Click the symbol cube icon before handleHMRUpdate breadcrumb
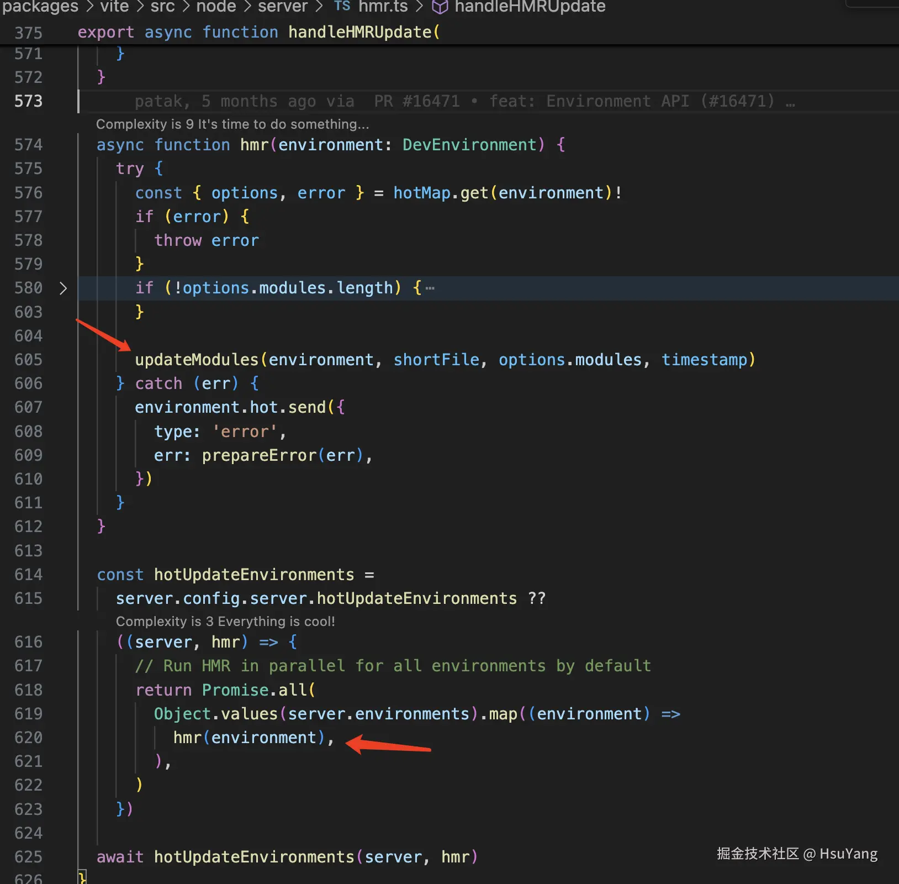Image resolution: width=899 pixels, height=884 pixels. coord(440,7)
